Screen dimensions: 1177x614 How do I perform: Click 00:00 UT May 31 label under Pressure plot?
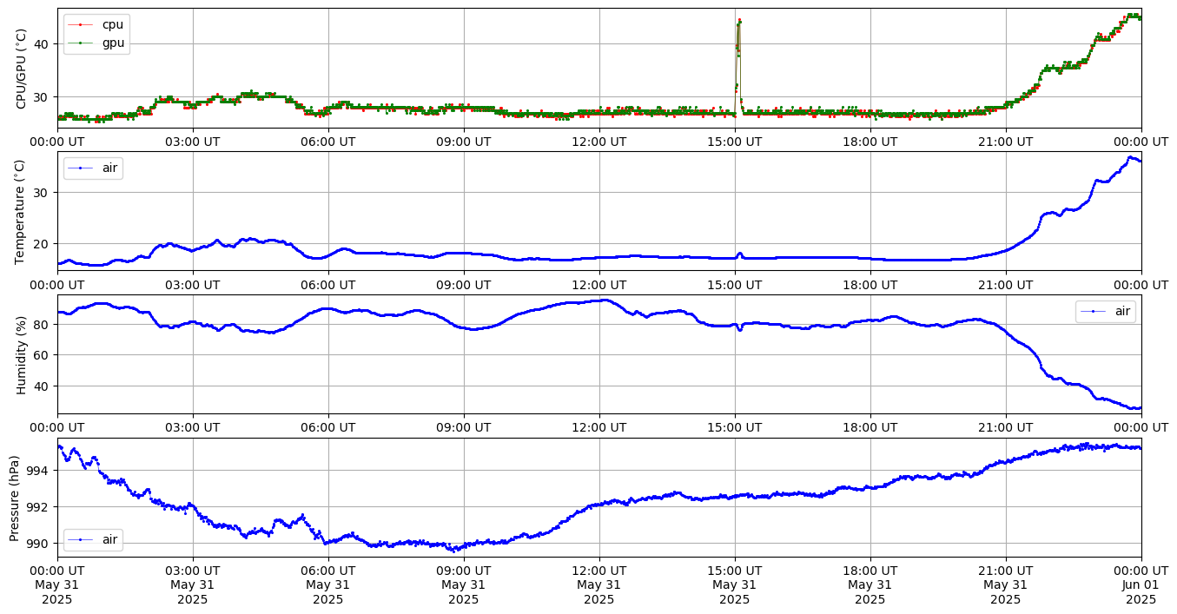(x=57, y=584)
